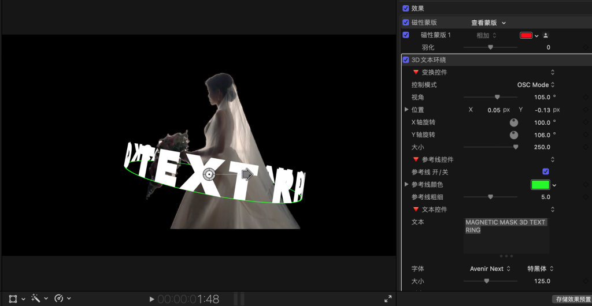Enter full screen viewer with arrows icon
This screenshot has height=306, width=592.
(388, 299)
